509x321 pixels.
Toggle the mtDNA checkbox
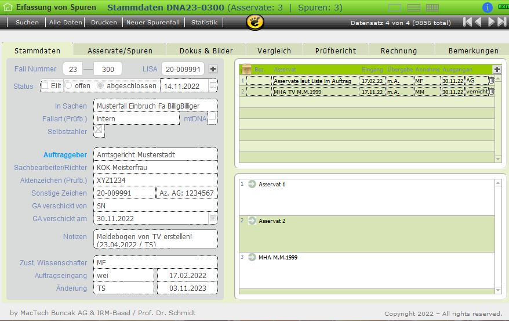tap(212, 116)
